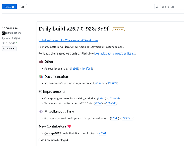Open #2841 first contribution link
The width and height of the screenshot is (184, 146).
102,133
